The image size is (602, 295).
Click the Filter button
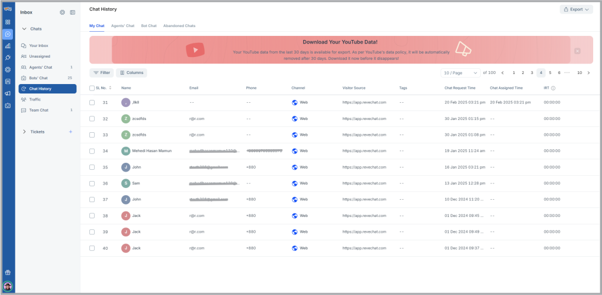(x=102, y=73)
